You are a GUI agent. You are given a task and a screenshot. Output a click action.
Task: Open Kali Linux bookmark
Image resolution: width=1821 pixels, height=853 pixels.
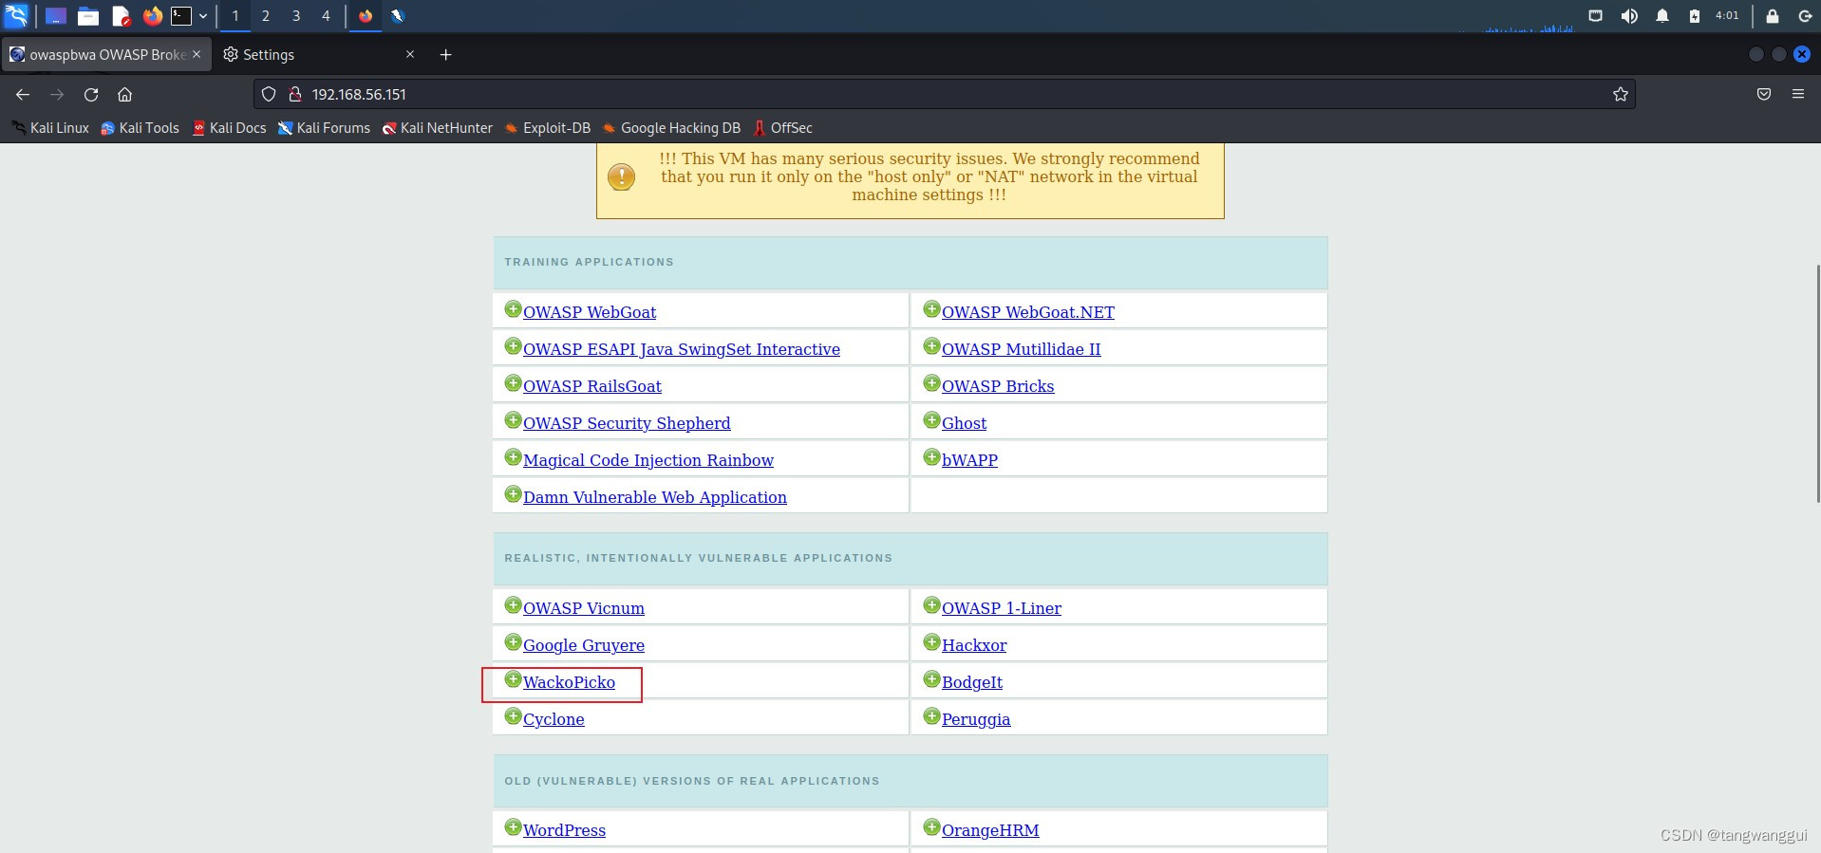[50, 128]
